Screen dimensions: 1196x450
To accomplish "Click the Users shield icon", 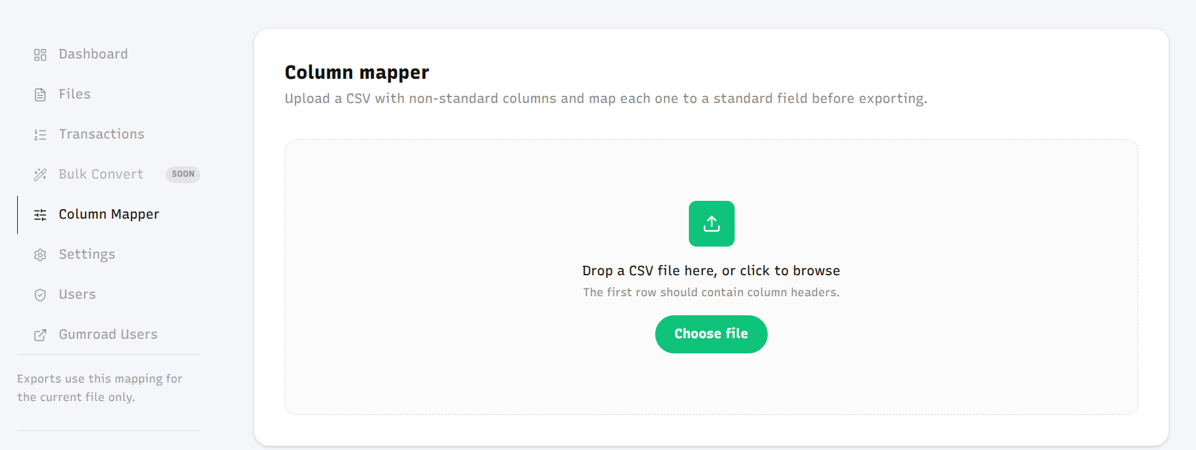I will tap(40, 295).
